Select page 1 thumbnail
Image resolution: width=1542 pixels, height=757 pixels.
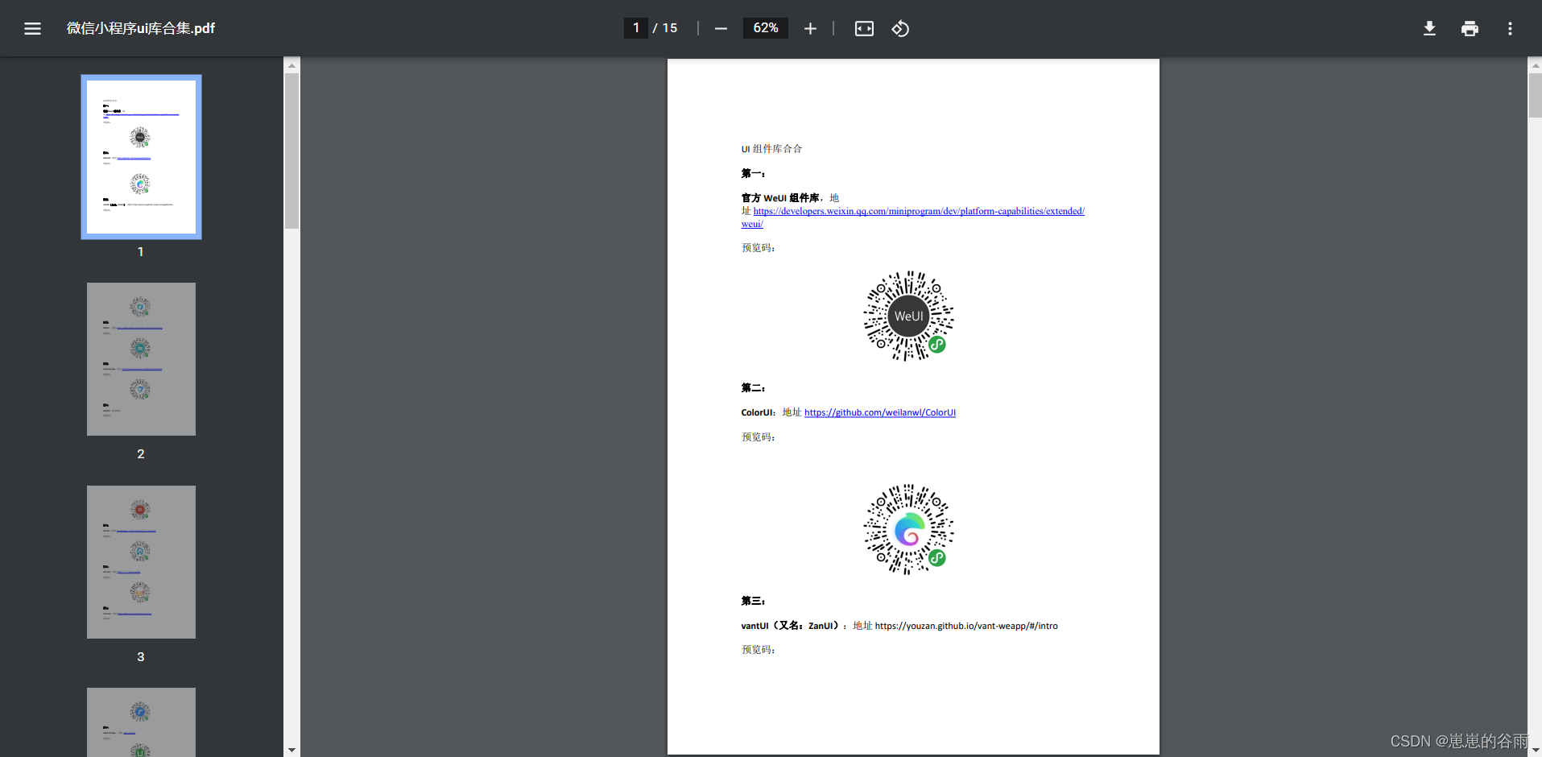[141, 157]
